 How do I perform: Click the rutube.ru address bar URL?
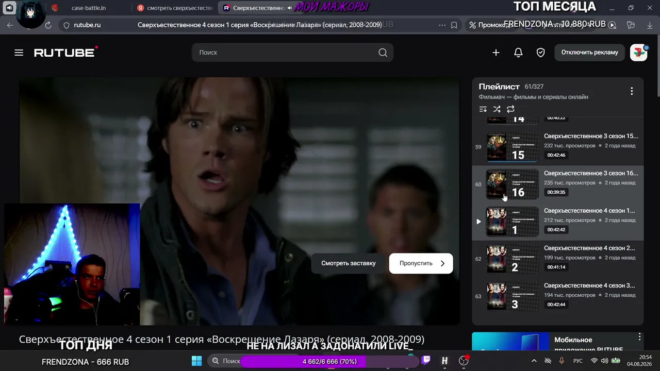87,25
